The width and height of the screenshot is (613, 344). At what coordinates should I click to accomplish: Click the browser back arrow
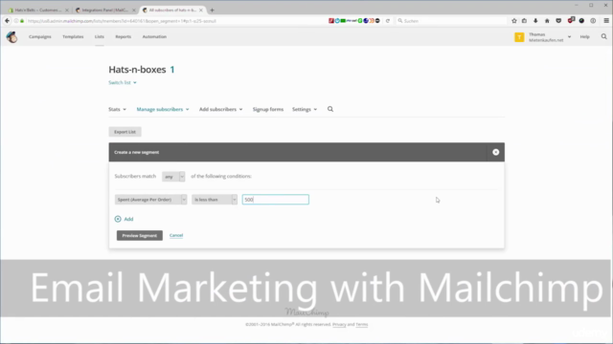pos(7,21)
